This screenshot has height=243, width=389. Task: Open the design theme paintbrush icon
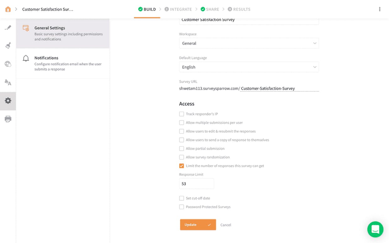[x=8, y=45]
